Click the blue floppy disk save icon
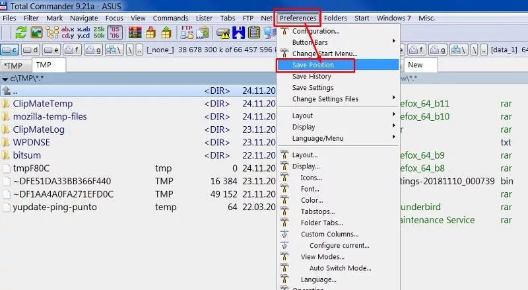Viewport: 528px width, 290px height. pos(238,33)
